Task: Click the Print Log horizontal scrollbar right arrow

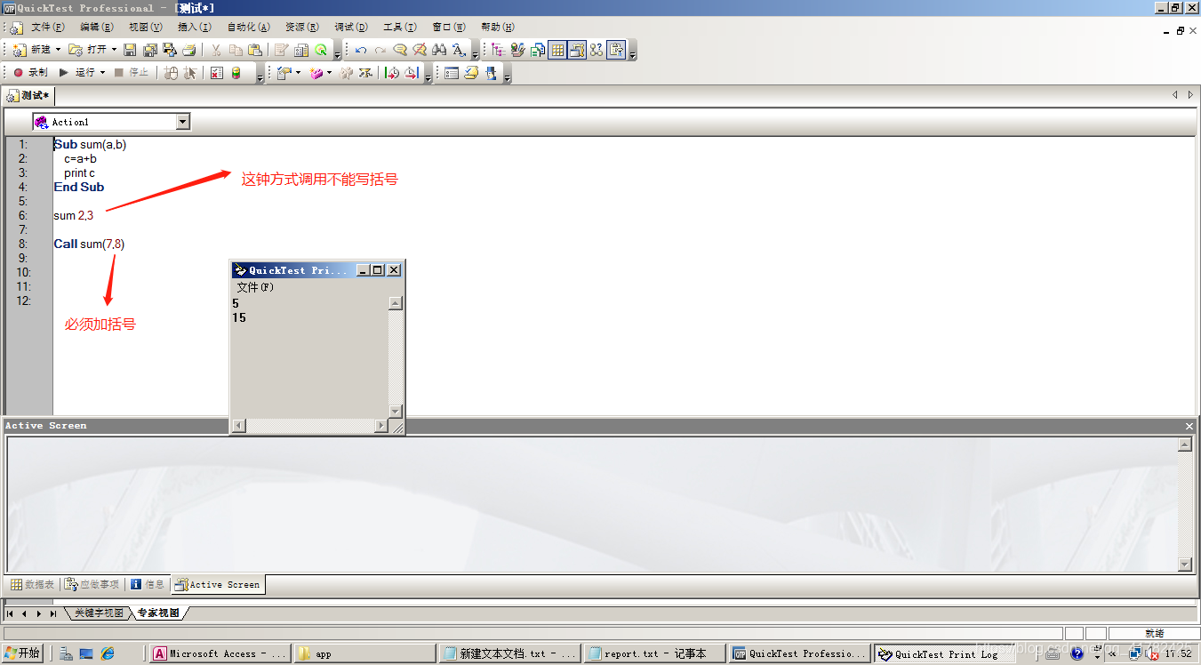Action: click(x=381, y=426)
